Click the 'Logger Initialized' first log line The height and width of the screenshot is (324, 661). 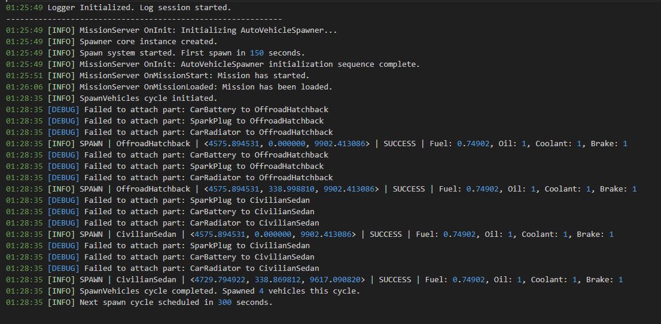tap(118, 8)
